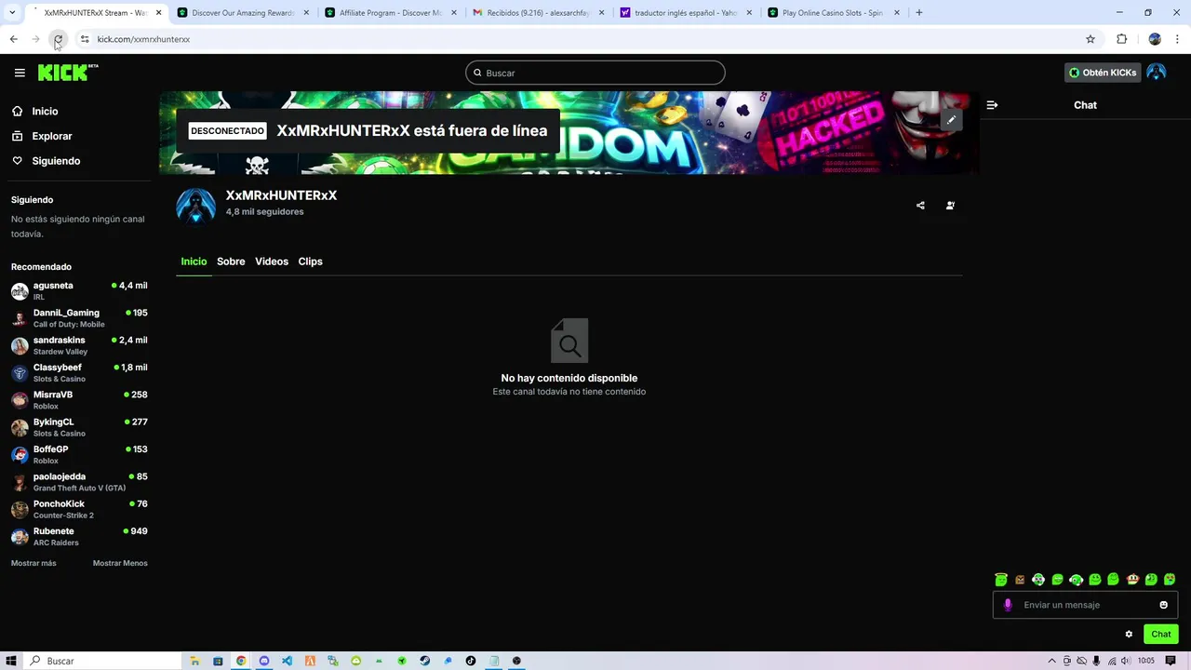Open the user profile avatar menu

click(x=1157, y=73)
